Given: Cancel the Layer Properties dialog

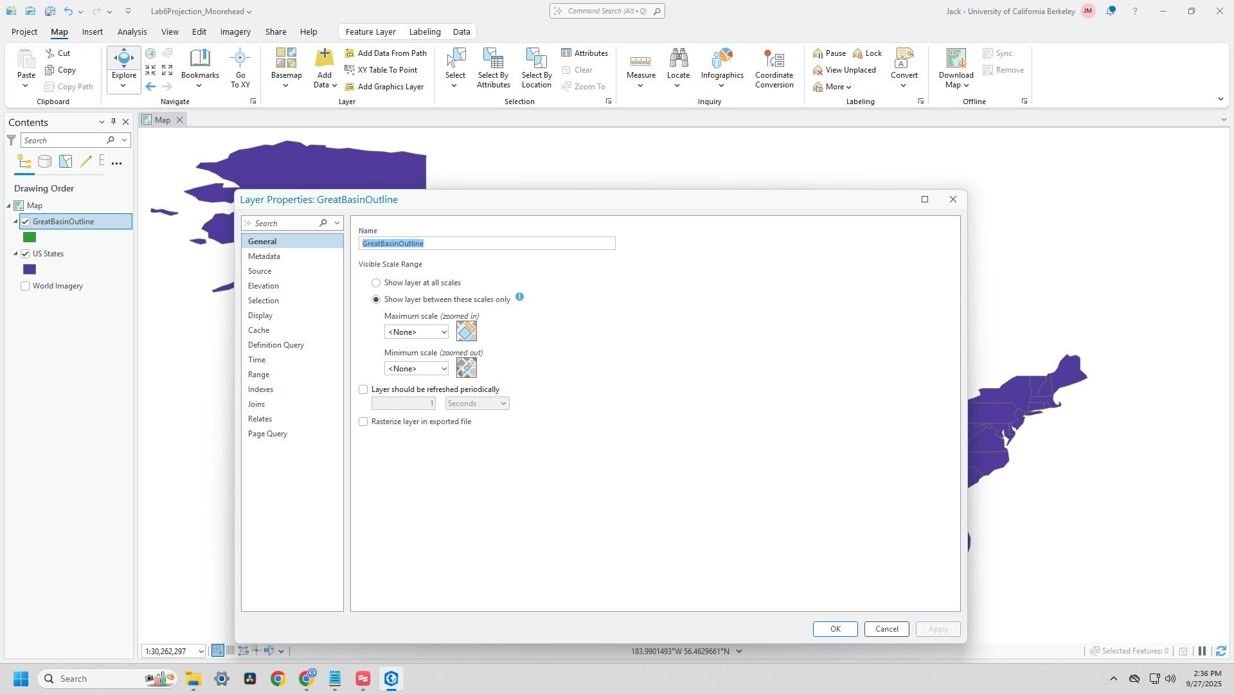Looking at the screenshot, I should [886, 629].
